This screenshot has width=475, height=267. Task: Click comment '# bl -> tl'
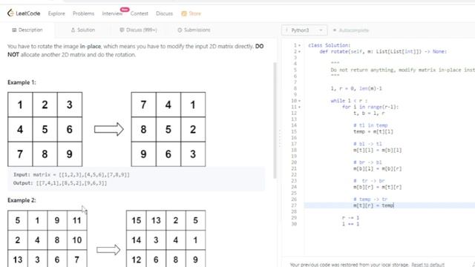pyautogui.click(x=367, y=144)
